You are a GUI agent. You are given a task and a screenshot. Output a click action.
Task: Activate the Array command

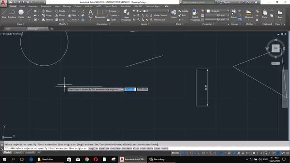tap(72, 20)
